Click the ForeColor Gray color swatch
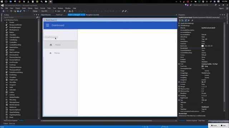The width and height of the screenshot is (229, 128). pos(203,66)
